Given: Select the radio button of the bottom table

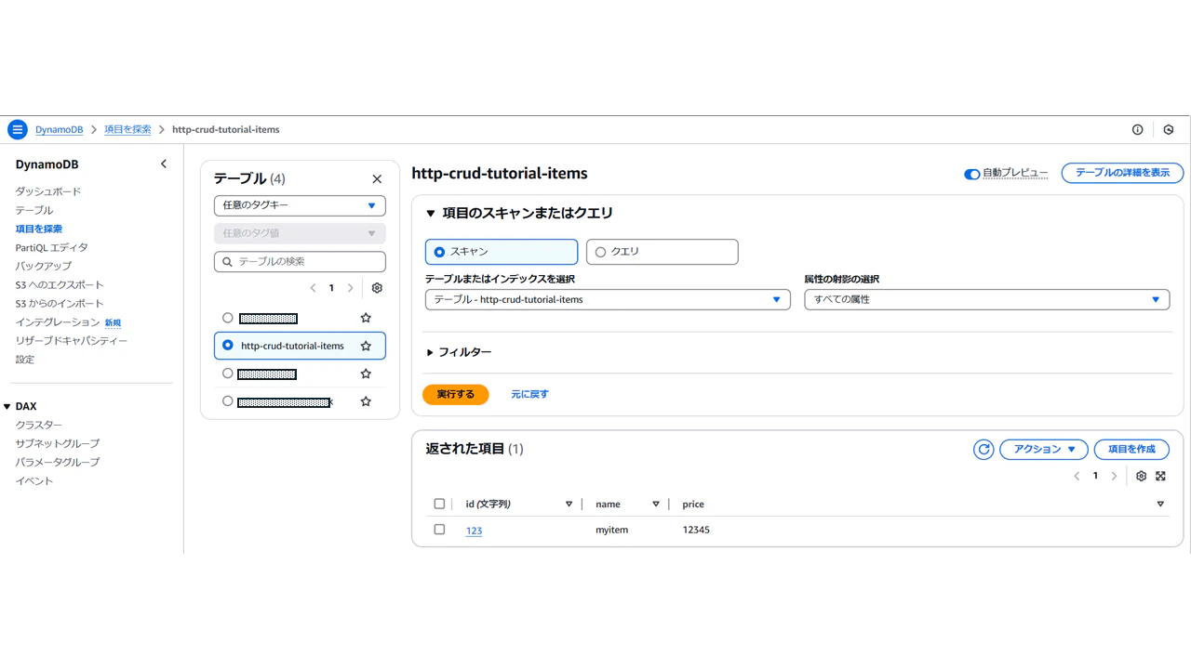Looking at the screenshot, I should point(228,401).
